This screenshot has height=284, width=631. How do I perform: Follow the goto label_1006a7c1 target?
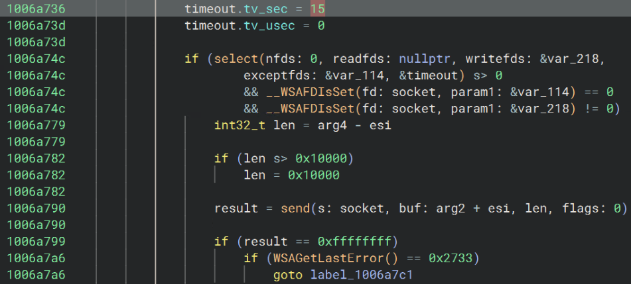click(362, 275)
